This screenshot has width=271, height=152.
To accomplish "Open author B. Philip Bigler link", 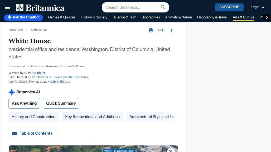I will 35,73.
